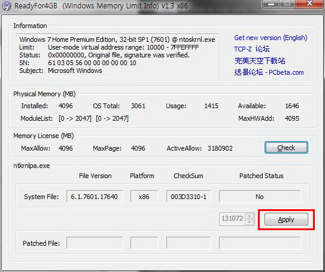Click the 131072 spinner input field
The image size is (325, 272).
coord(232,219)
